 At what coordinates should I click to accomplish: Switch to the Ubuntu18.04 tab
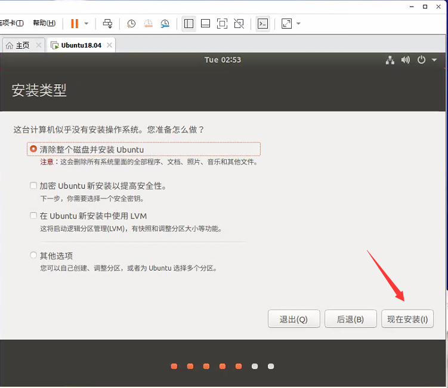(81, 45)
